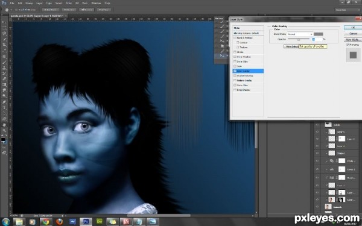Open the Filter menu
Image resolution: width=362 pixels, height=226 pixels.
[x=69, y=3]
